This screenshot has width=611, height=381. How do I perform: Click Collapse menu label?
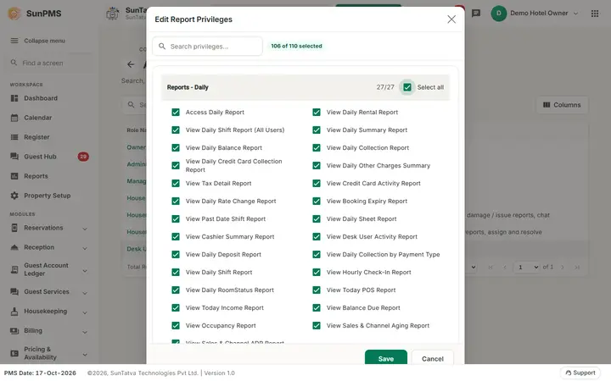tap(44, 41)
